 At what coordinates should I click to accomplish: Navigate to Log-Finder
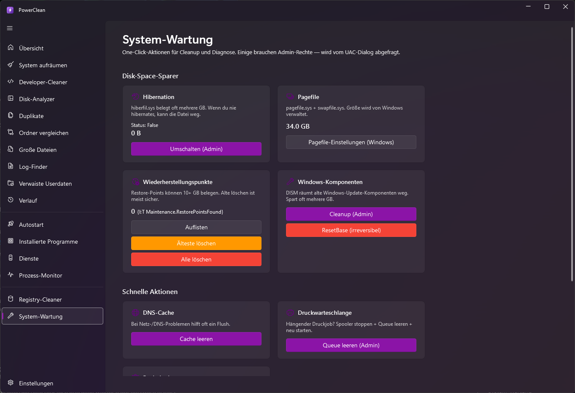click(52, 167)
